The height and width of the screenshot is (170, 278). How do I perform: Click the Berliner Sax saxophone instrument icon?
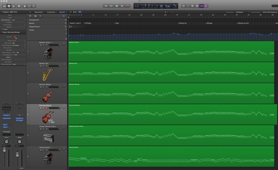pos(48,75)
